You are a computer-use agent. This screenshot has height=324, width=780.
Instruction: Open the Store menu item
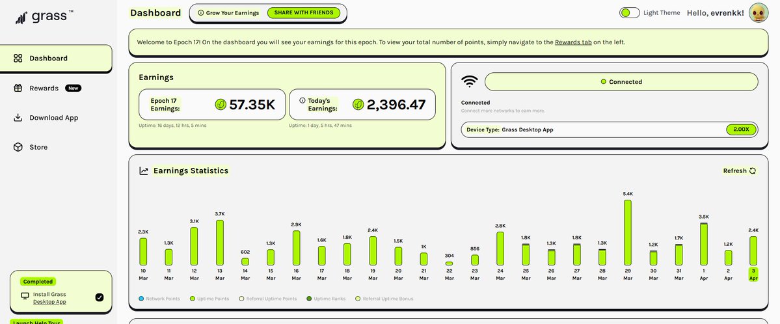pyautogui.click(x=38, y=148)
